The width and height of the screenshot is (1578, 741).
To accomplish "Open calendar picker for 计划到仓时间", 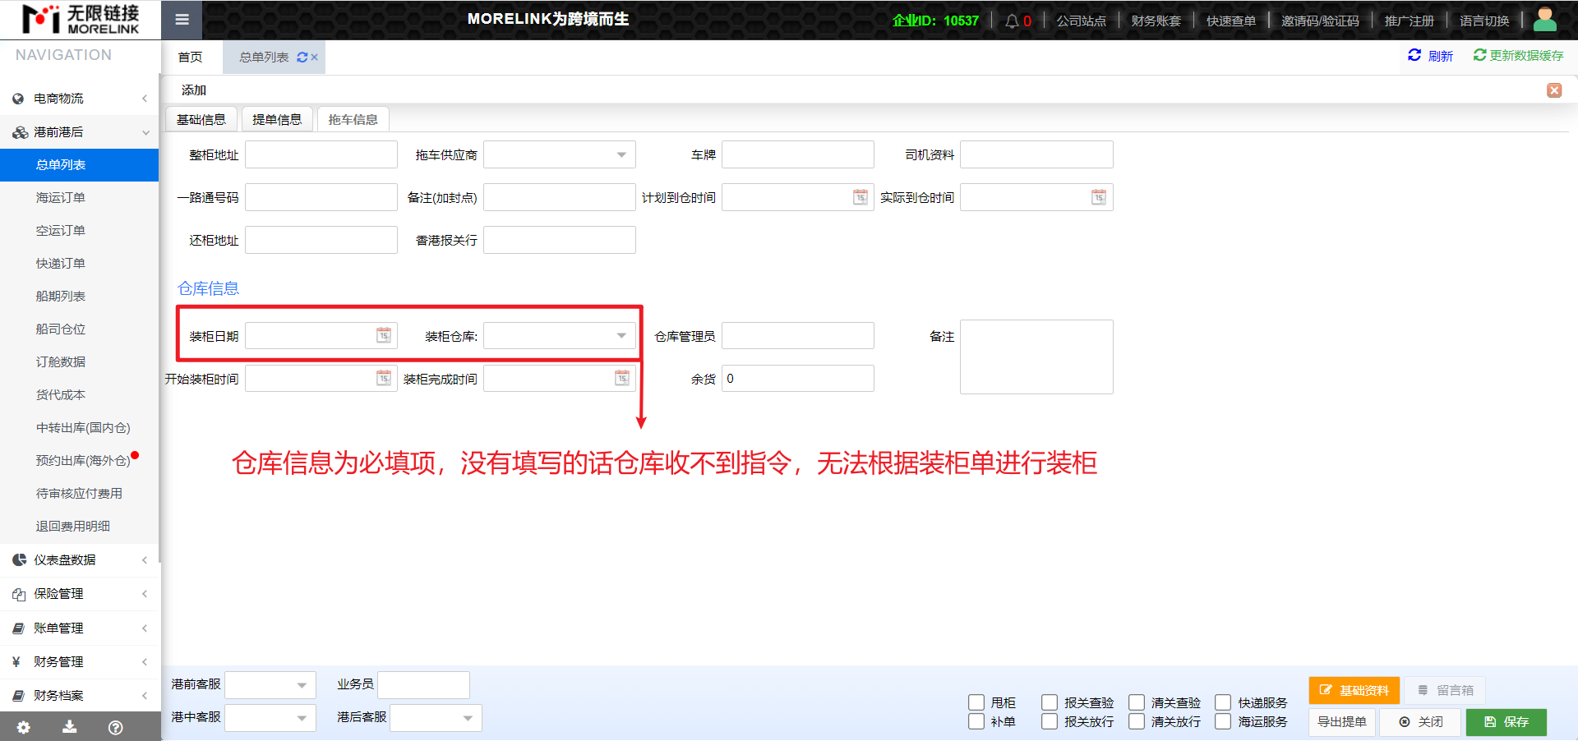I will (861, 197).
